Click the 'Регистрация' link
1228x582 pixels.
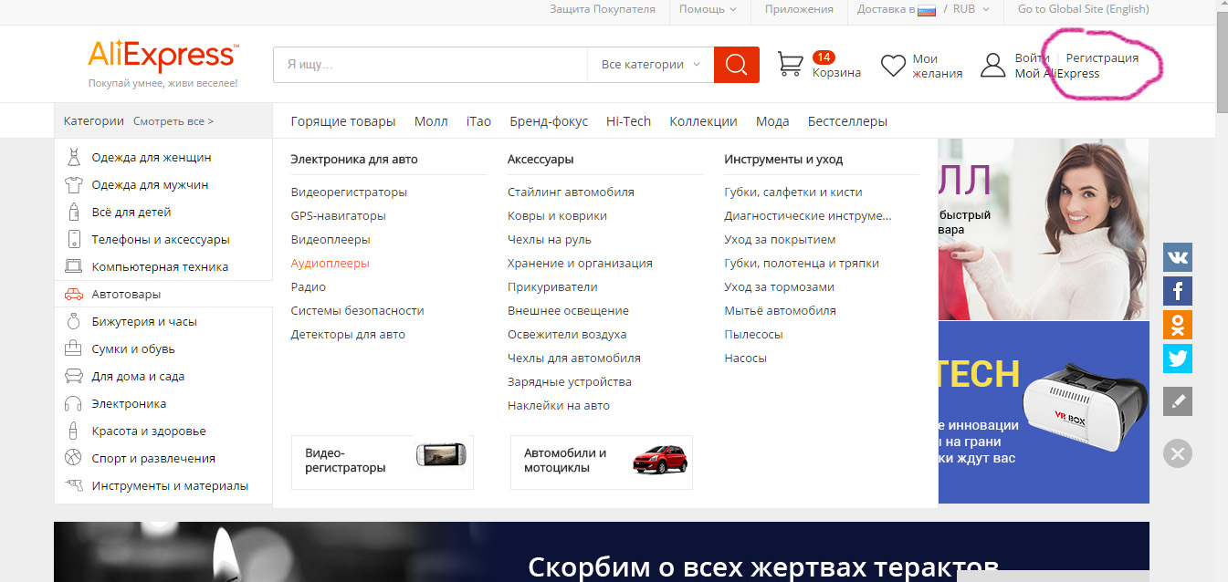(x=1101, y=57)
